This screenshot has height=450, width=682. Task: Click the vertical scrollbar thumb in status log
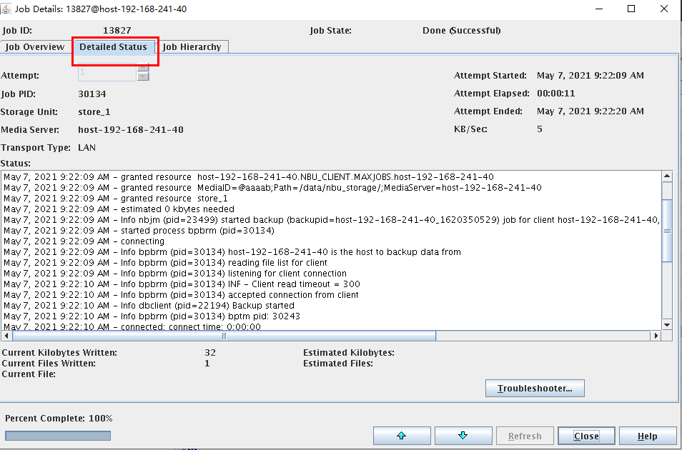667,231
